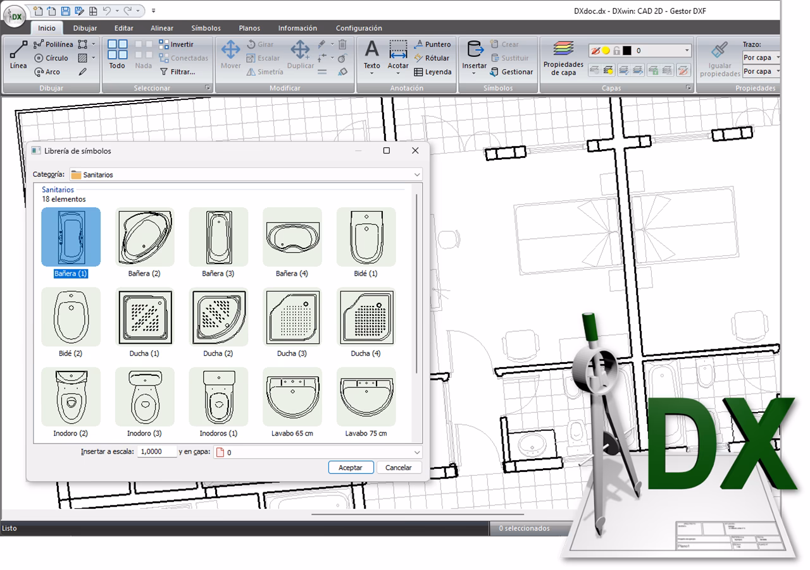Switch to the Editar ribbon tab
810x570 pixels.
tap(124, 28)
